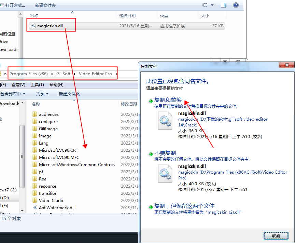The width and height of the screenshot is (295, 243).
Task: Expand the arrow after Program Files (x86) breadcrumb
Action: [52, 74]
